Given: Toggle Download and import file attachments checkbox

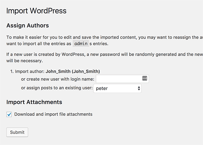Looking at the screenshot, I should 9,114.
